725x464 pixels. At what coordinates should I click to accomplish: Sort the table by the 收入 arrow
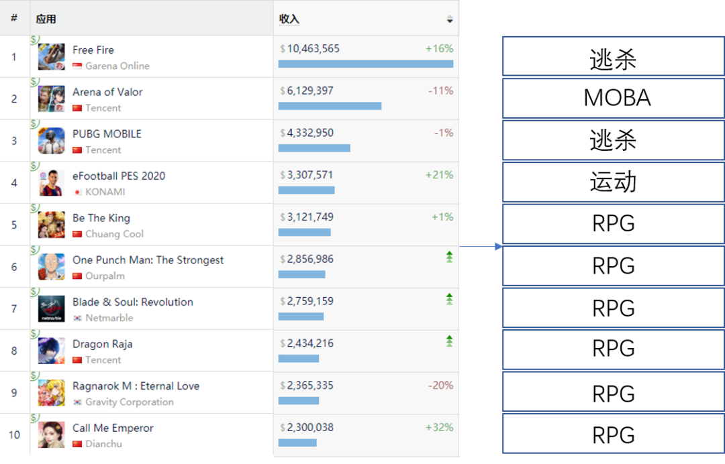click(x=449, y=19)
